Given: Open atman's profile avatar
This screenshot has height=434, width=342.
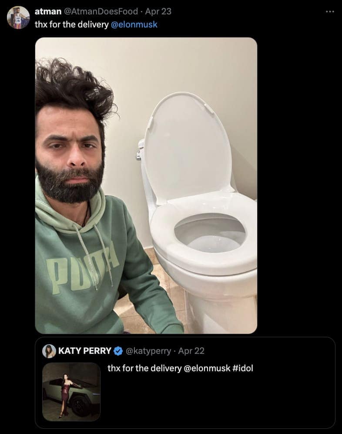Looking at the screenshot, I should [18, 17].
